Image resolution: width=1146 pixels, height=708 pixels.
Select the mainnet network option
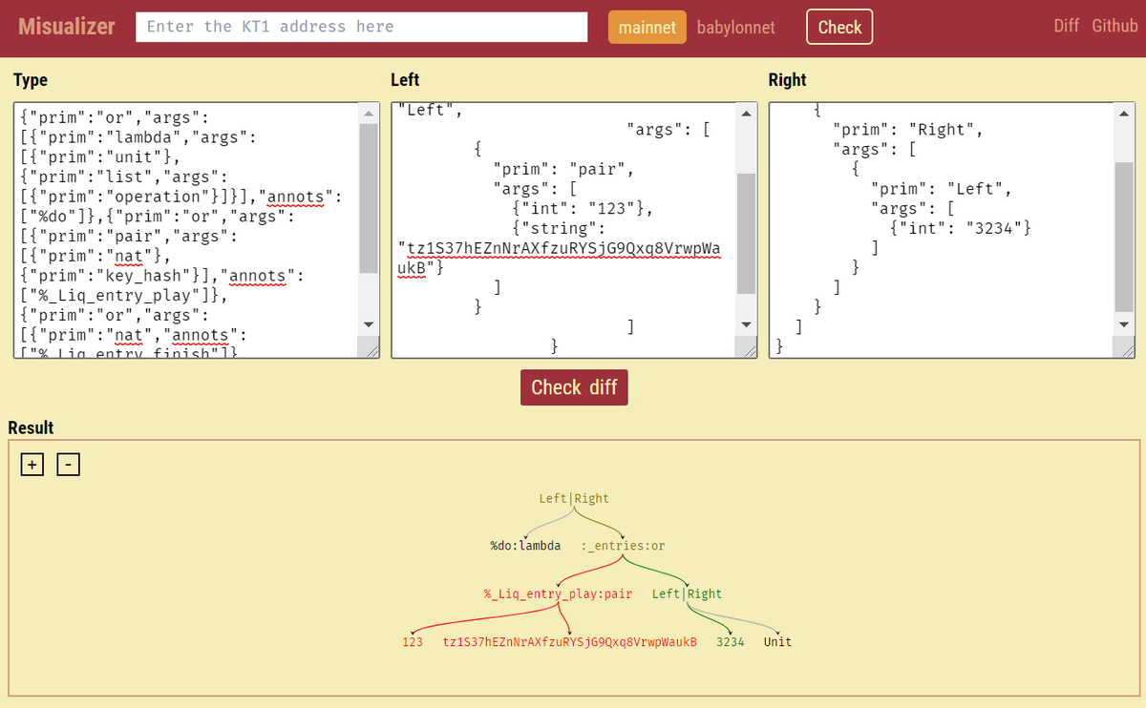(x=647, y=27)
